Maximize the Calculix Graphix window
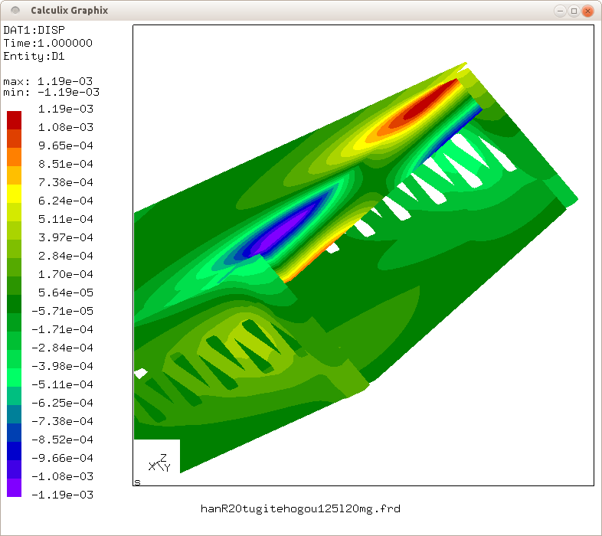This screenshot has height=536, width=602. coord(574,11)
